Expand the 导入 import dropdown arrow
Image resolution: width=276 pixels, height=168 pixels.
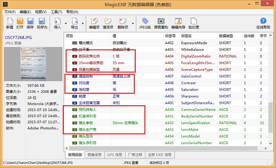pyautogui.click(x=66, y=23)
